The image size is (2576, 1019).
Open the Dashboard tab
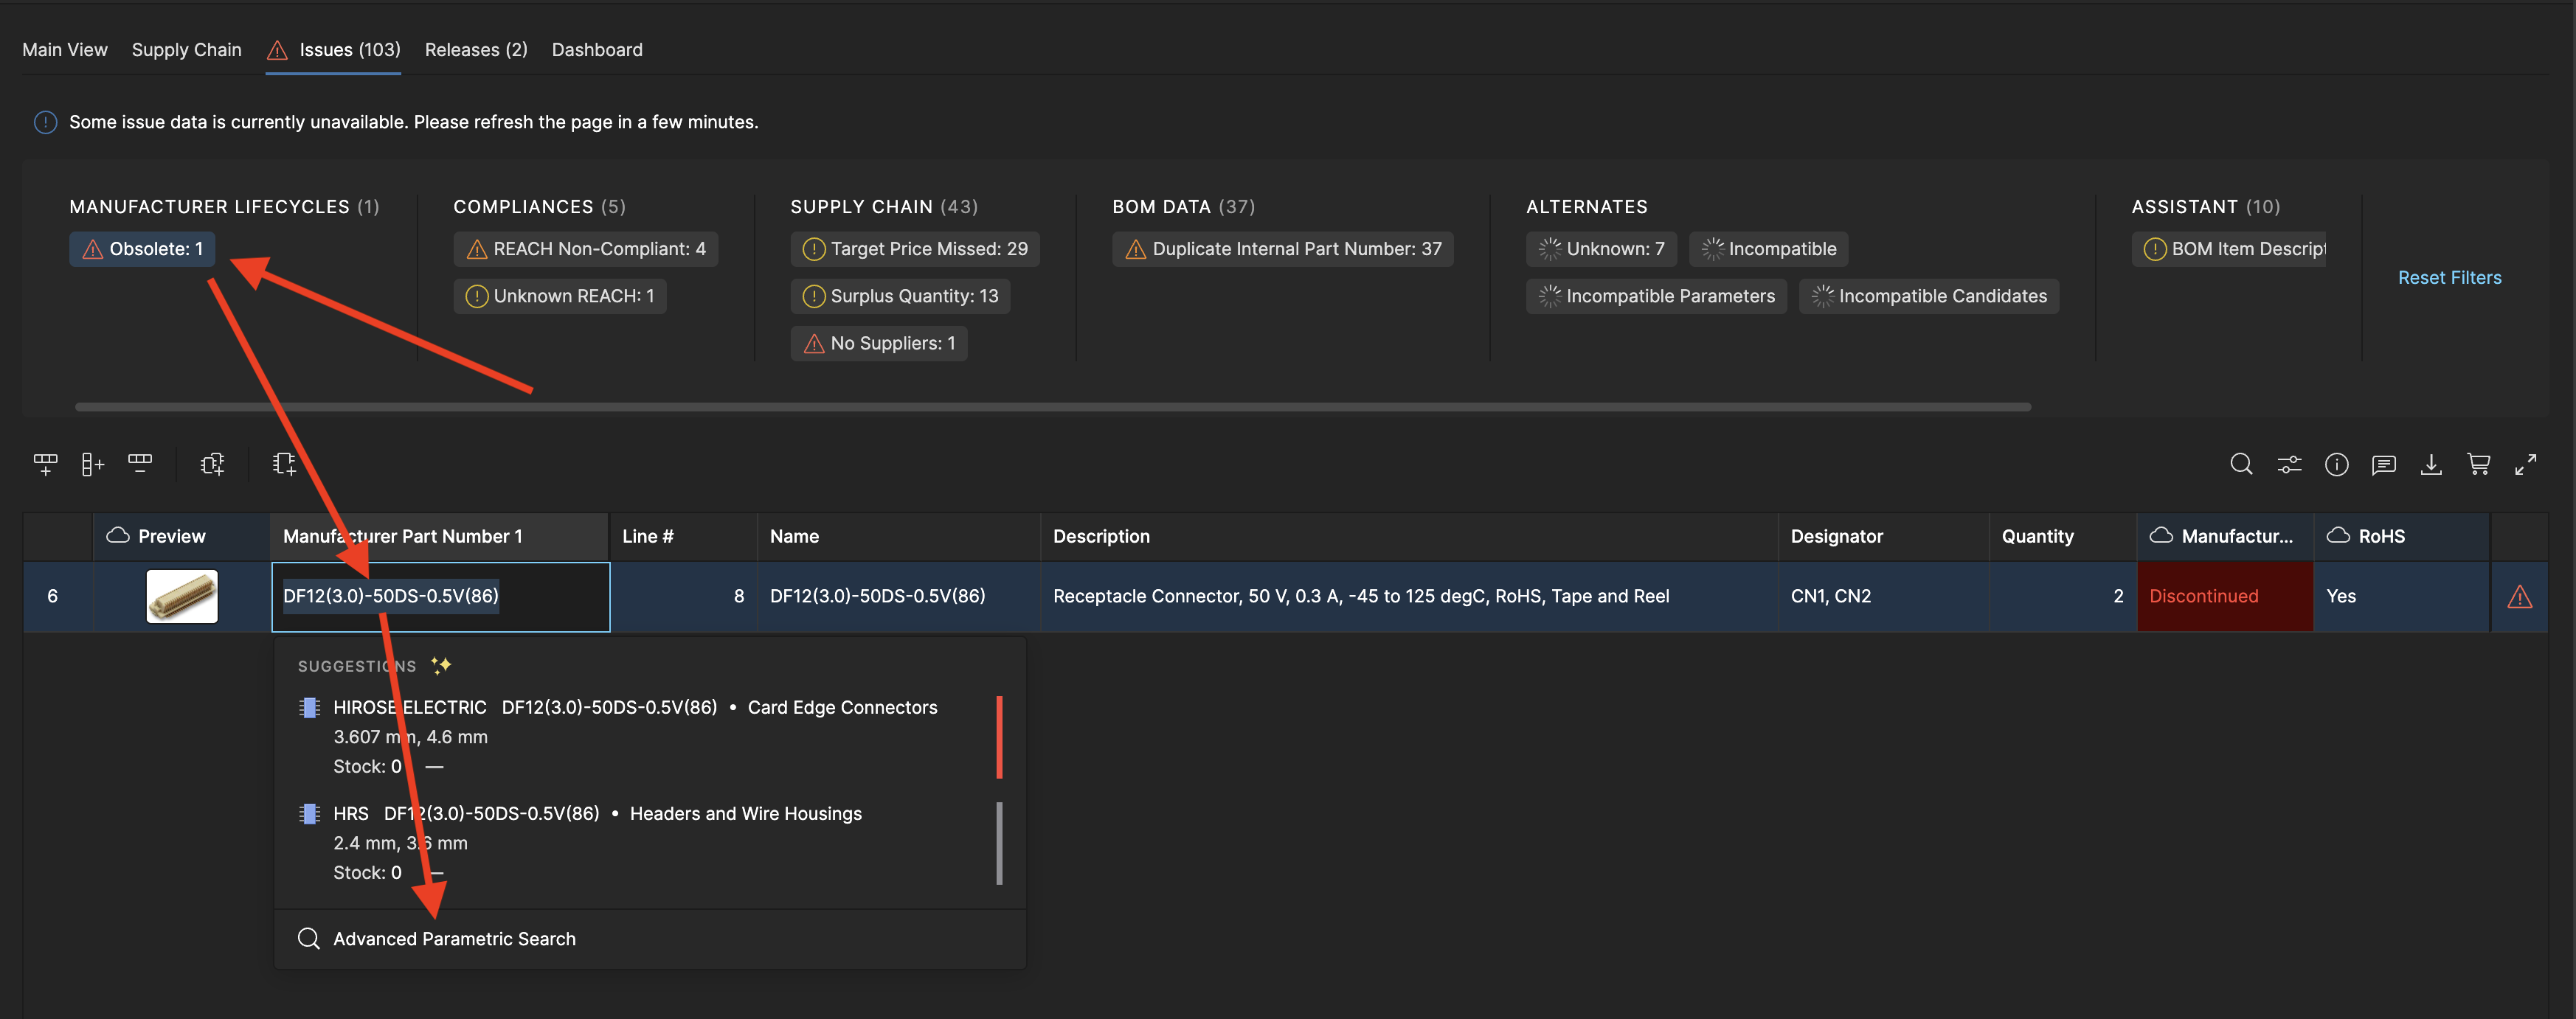point(597,49)
